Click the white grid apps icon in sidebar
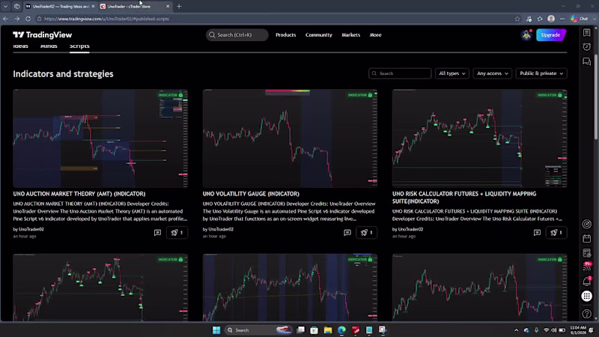Viewport: 599px width, 337px height. [x=587, y=296]
